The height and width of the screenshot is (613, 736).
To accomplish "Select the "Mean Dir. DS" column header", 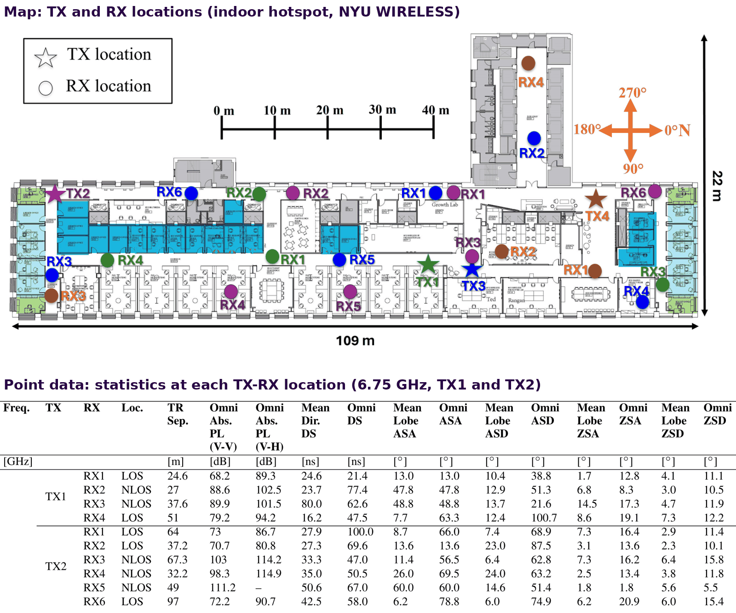I will pyautogui.click(x=316, y=421).
